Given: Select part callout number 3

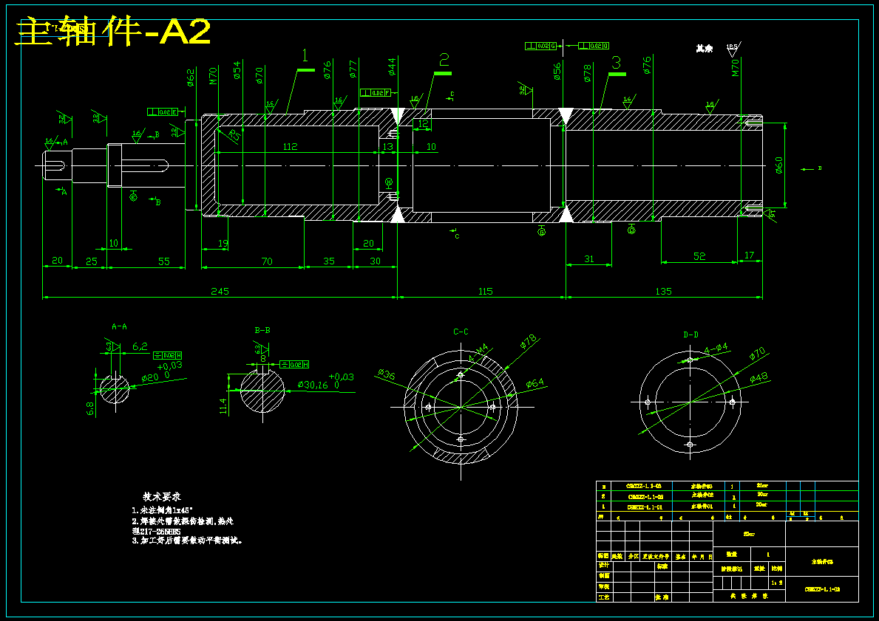Looking at the screenshot, I should click(616, 61).
